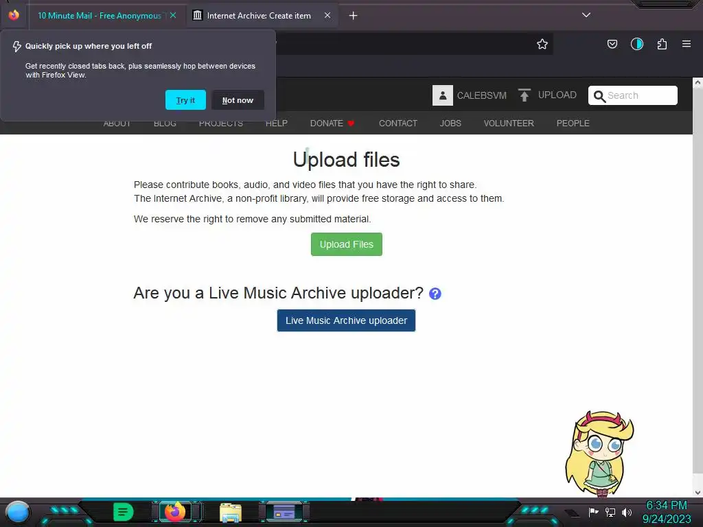703x527 pixels.
Task: Click the Live Music Archive help question icon
Action: tap(435, 294)
